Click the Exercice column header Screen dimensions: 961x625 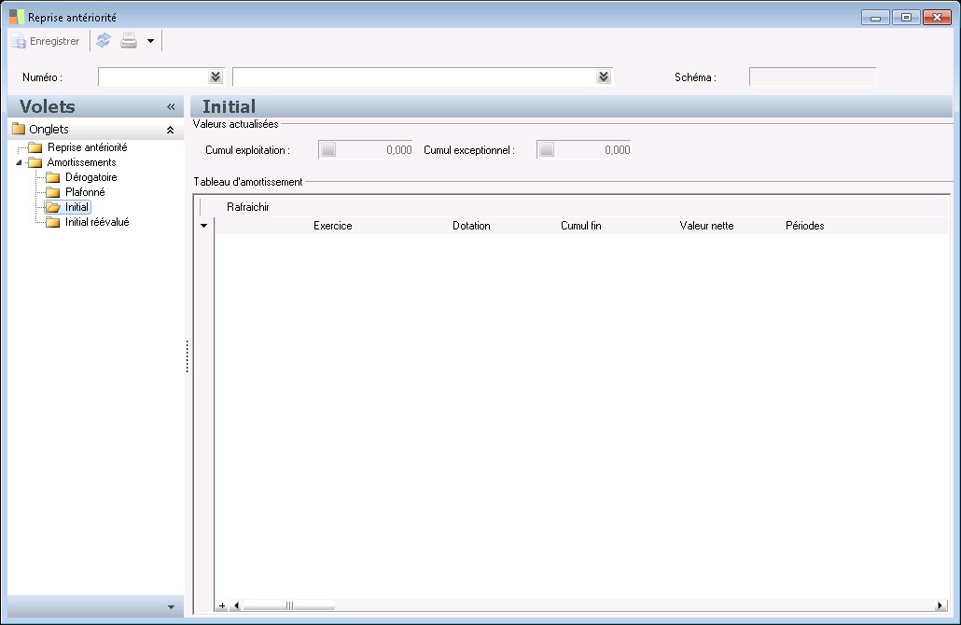332,226
